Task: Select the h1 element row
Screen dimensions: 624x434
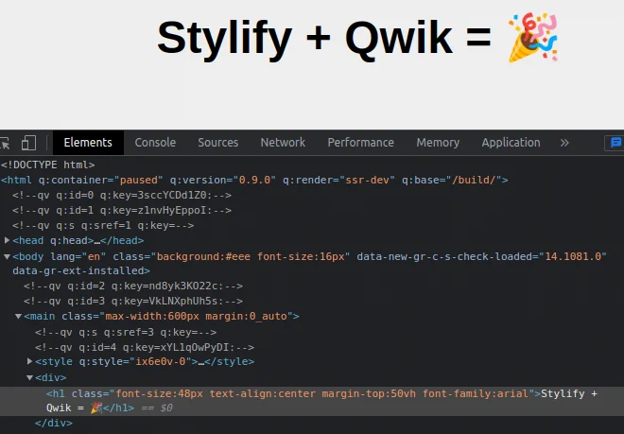Action: (312, 401)
